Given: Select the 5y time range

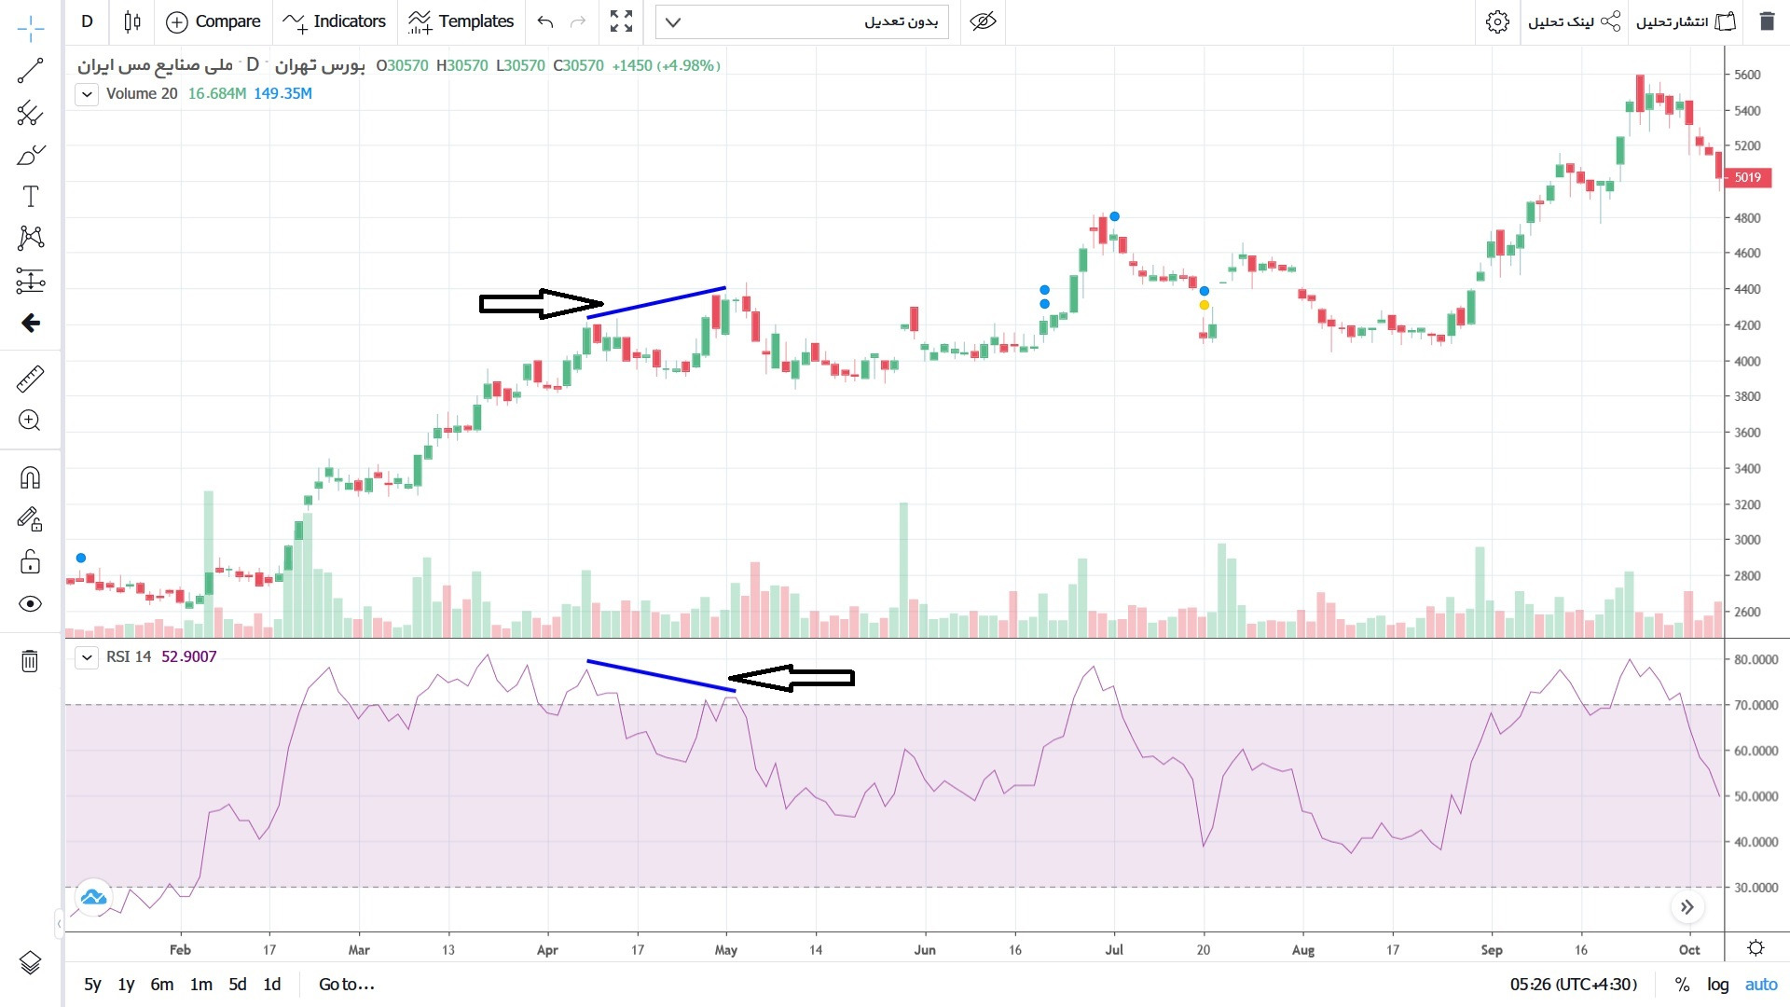Looking at the screenshot, I should click(x=92, y=985).
